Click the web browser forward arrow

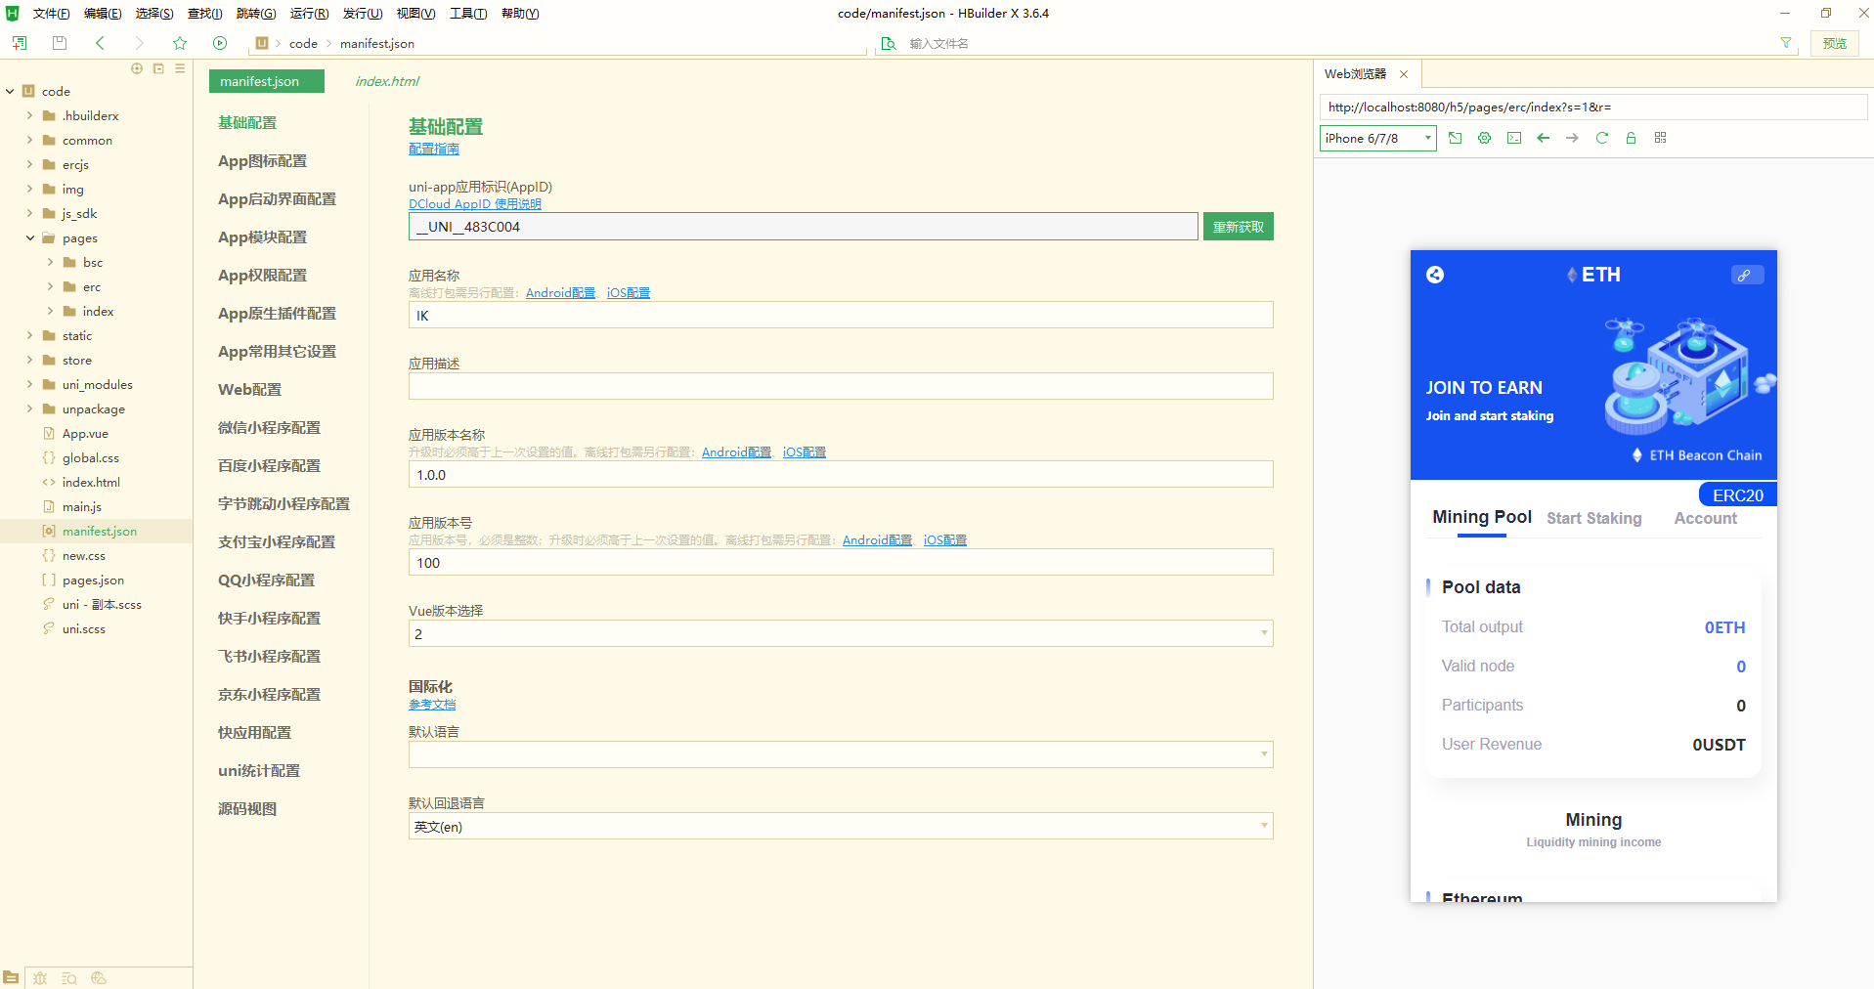[1573, 138]
